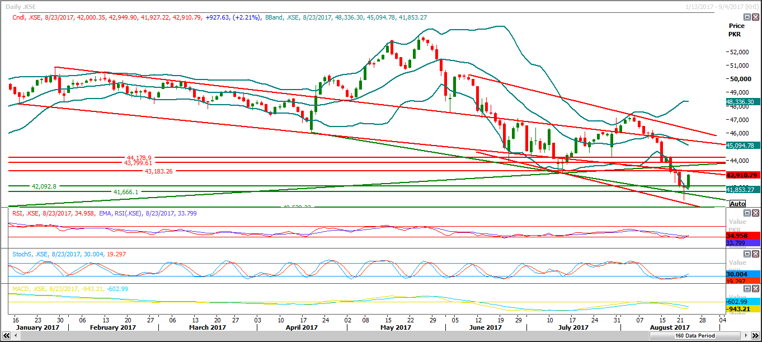Close the StochS indicator pane

[x=756, y=254]
